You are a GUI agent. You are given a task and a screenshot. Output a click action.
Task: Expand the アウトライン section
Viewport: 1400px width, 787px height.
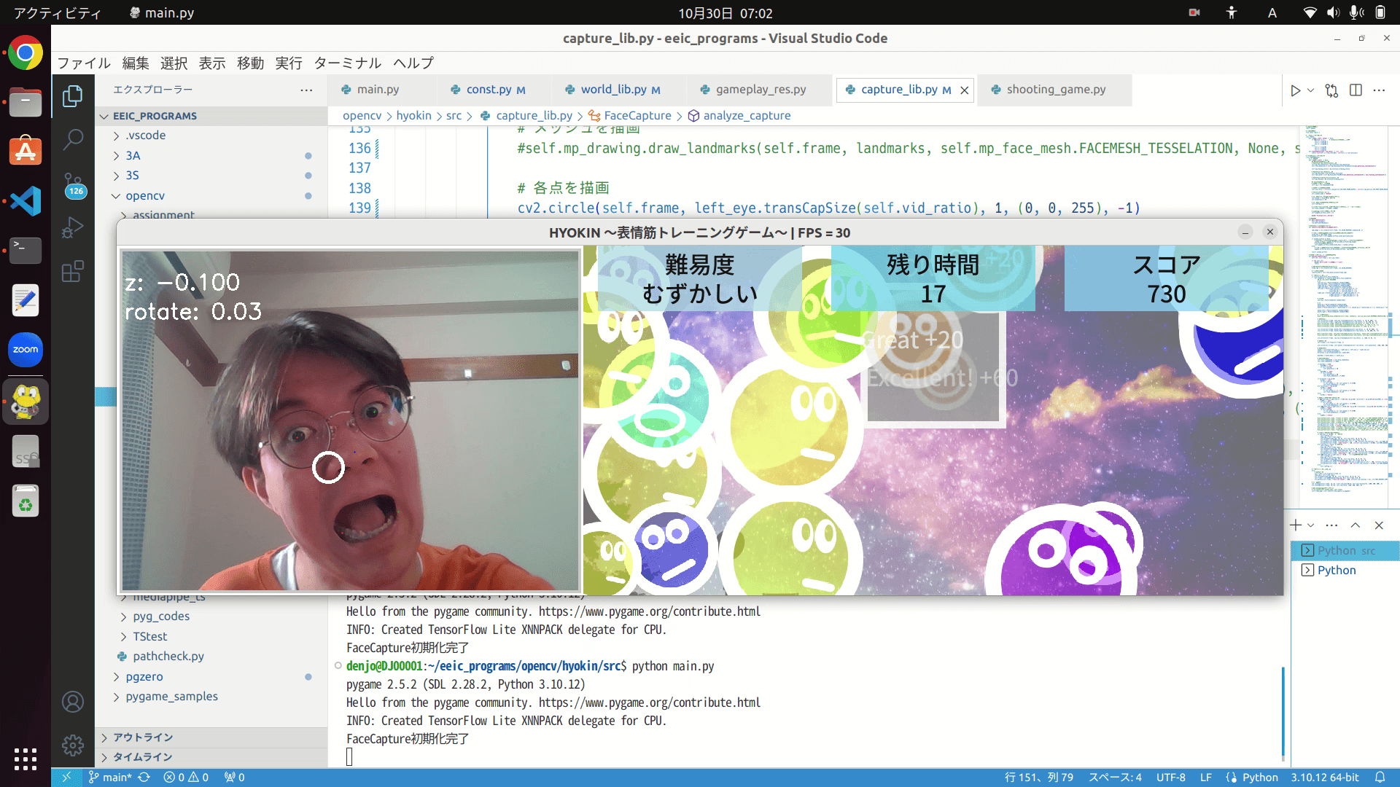point(143,737)
